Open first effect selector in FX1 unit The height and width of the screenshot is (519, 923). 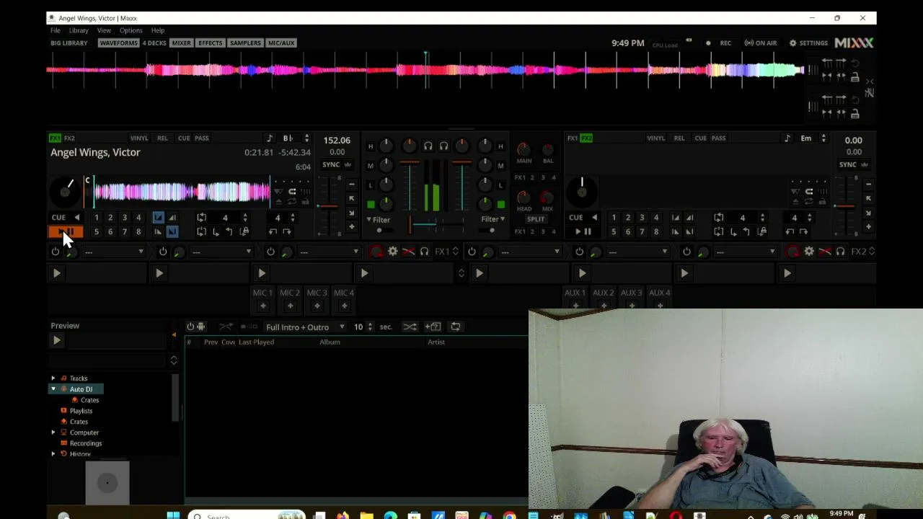click(114, 252)
